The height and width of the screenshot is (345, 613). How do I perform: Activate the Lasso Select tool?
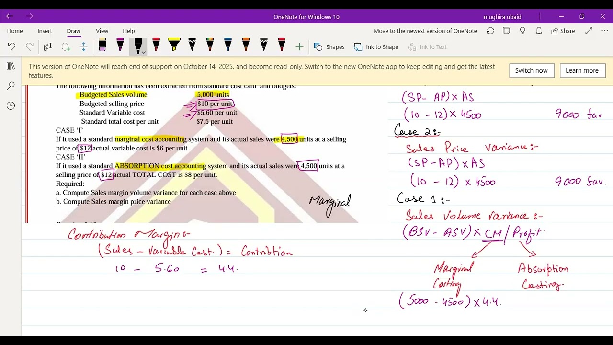click(66, 47)
